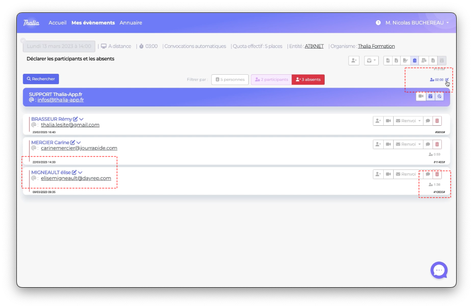The width and height of the screenshot is (473, 308).
Task: Toggle the 3 absents filter
Action: point(308,80)
